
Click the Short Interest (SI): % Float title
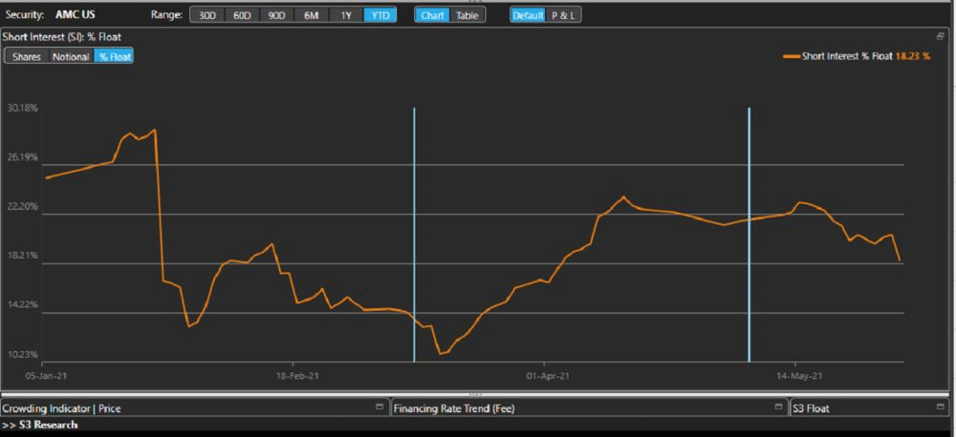(x=62, y=36)
